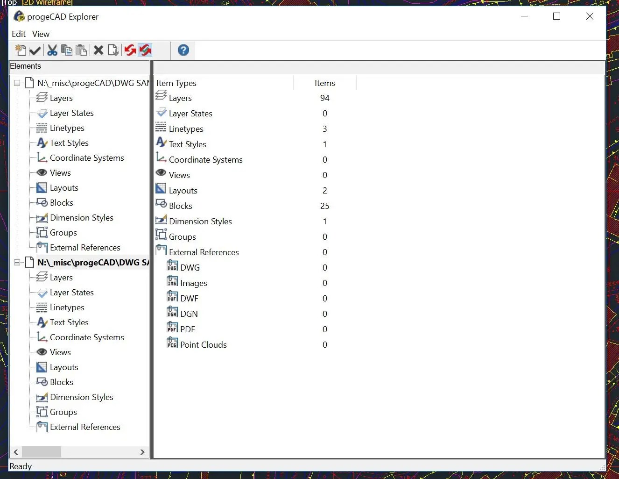Click External References icon under bold drawing
This screenshot has height=479, width=619.
(x=42, y=427)
